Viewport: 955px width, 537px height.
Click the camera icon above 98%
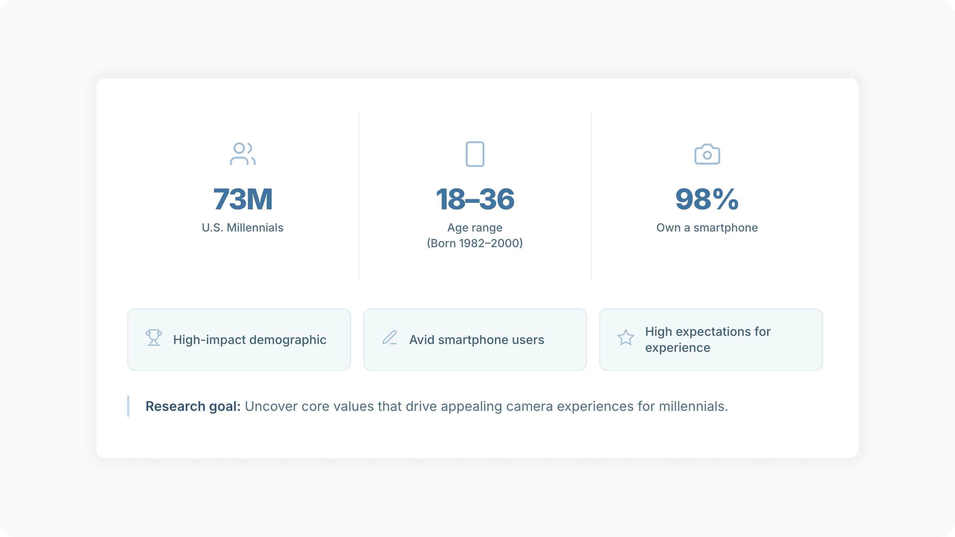pos(707,154)
